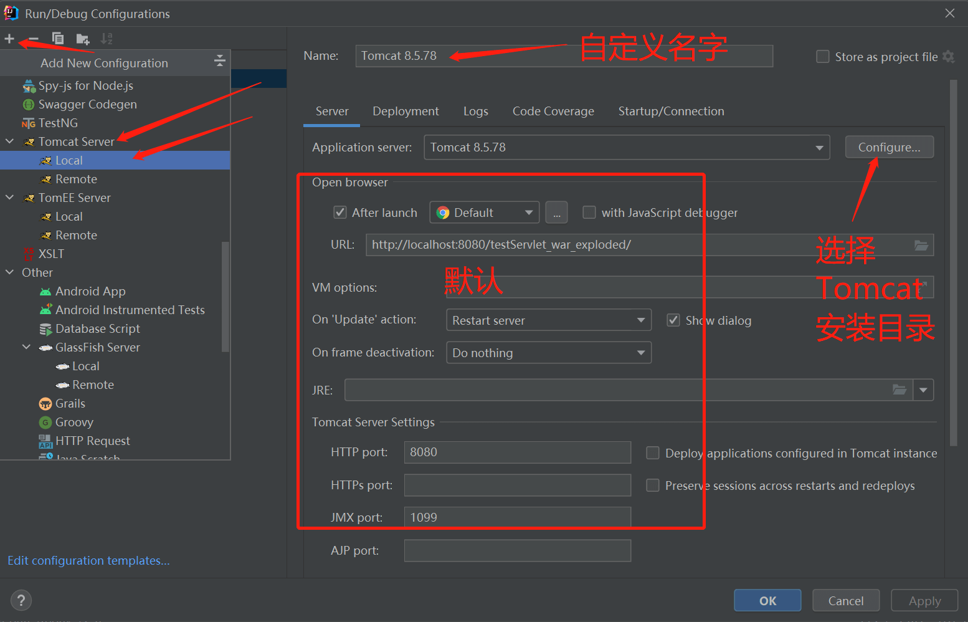This screenshot has width=968, height=622.
Task: Click the URL field folder browse icon
Action: [921, 245]
